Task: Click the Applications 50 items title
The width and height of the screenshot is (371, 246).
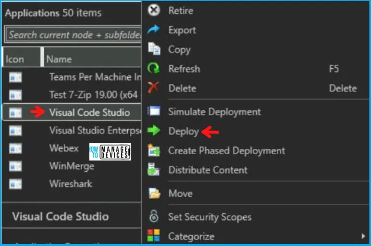Action: 53,13
